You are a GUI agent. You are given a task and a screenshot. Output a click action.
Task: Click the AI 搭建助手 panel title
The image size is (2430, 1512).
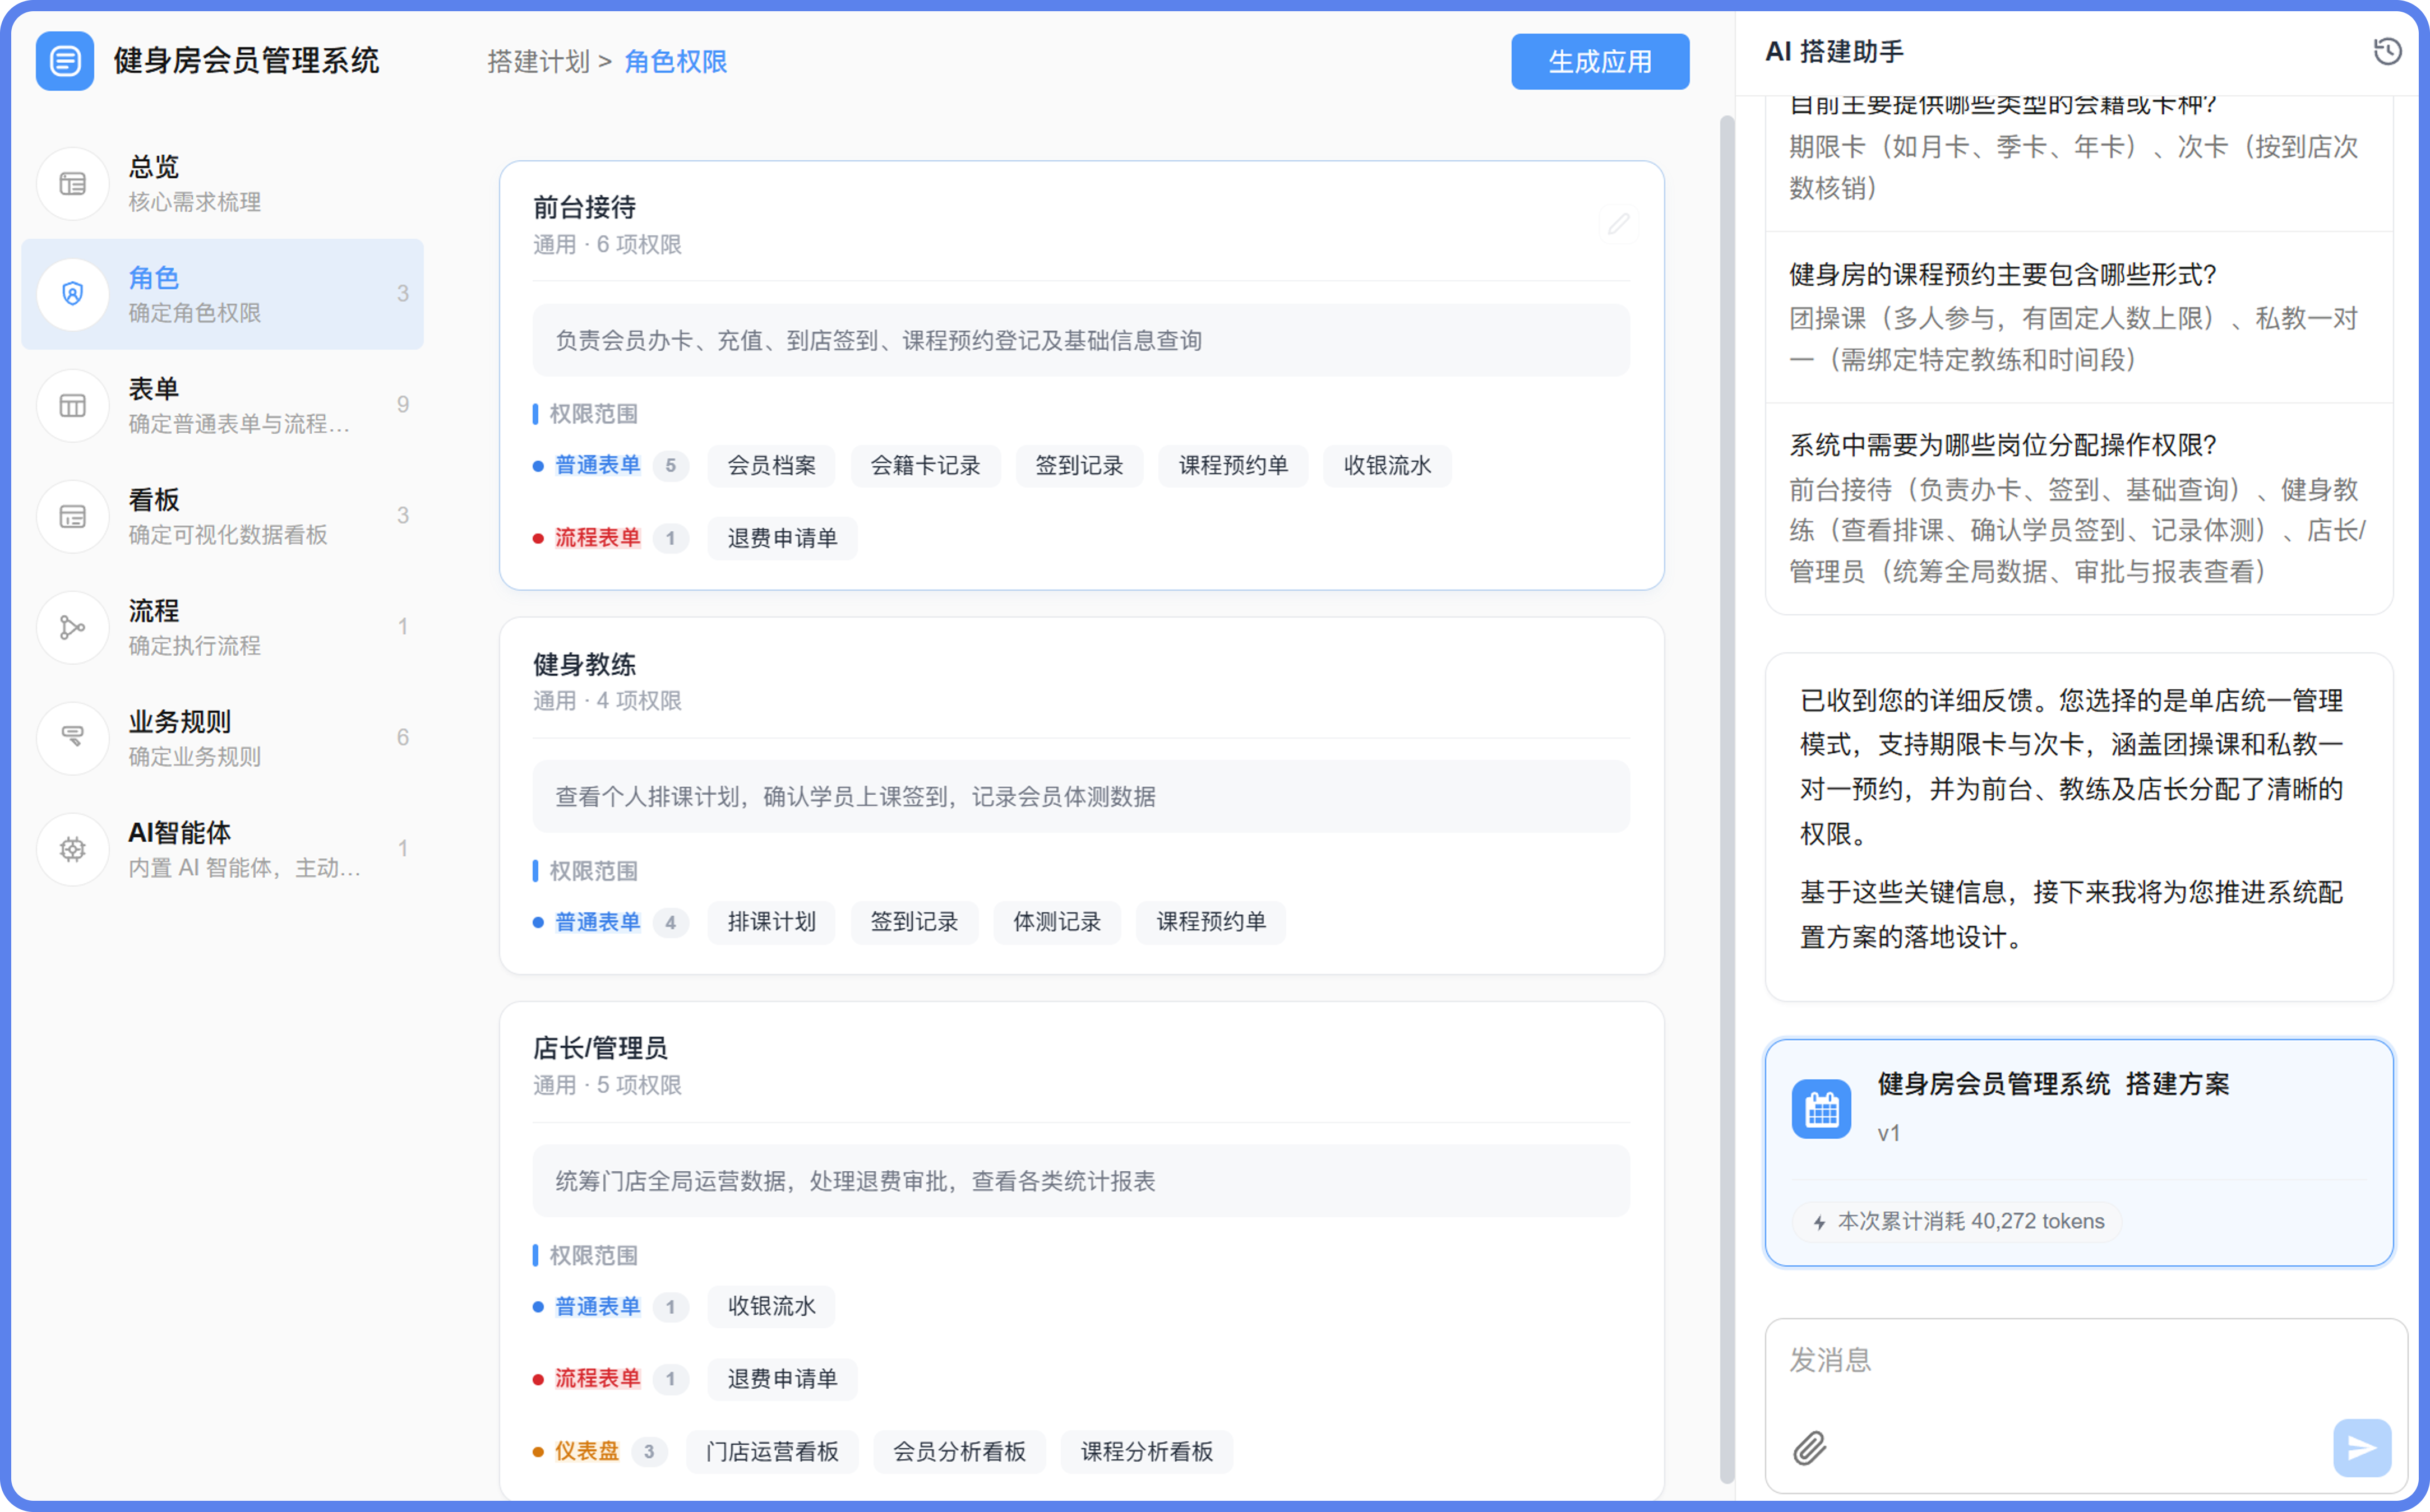coord(1834,51)
